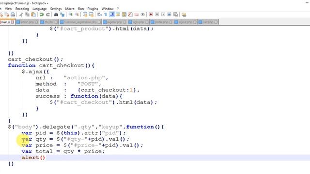
Task: Open the ? help menu
Action: pyautogui.click(x=118, y=9)
